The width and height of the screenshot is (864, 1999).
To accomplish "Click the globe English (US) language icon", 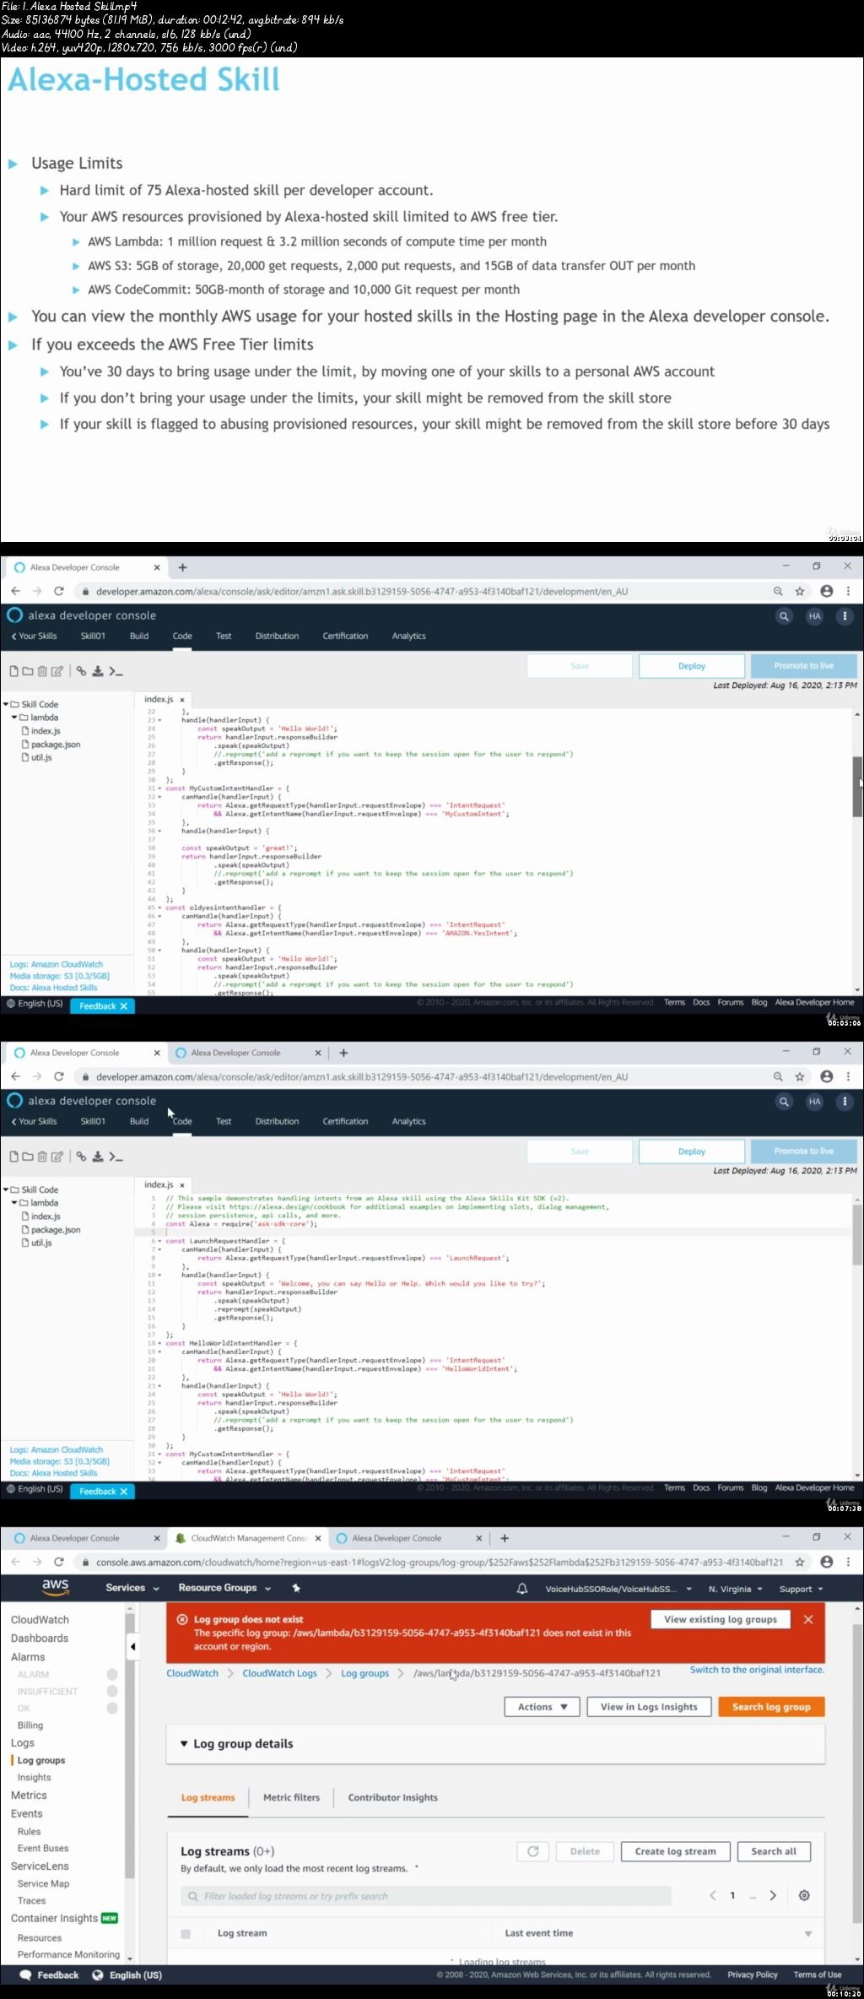I will pos(98,1975).
